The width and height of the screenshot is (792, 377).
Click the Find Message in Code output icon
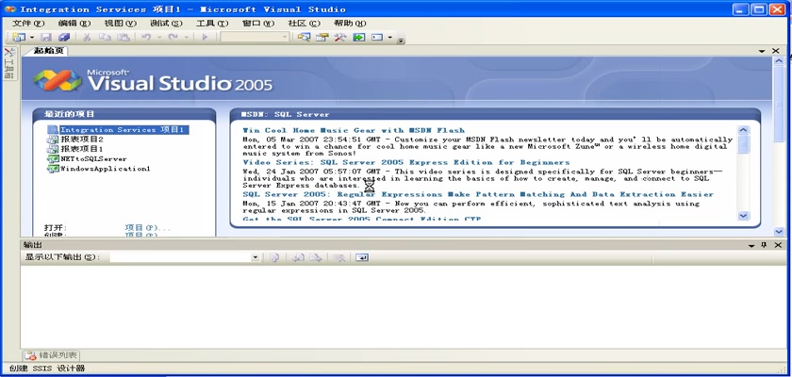(x=274, y=258)
